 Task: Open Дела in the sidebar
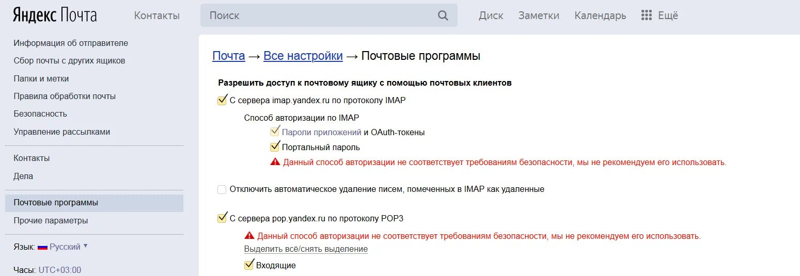tap(23, 176)
